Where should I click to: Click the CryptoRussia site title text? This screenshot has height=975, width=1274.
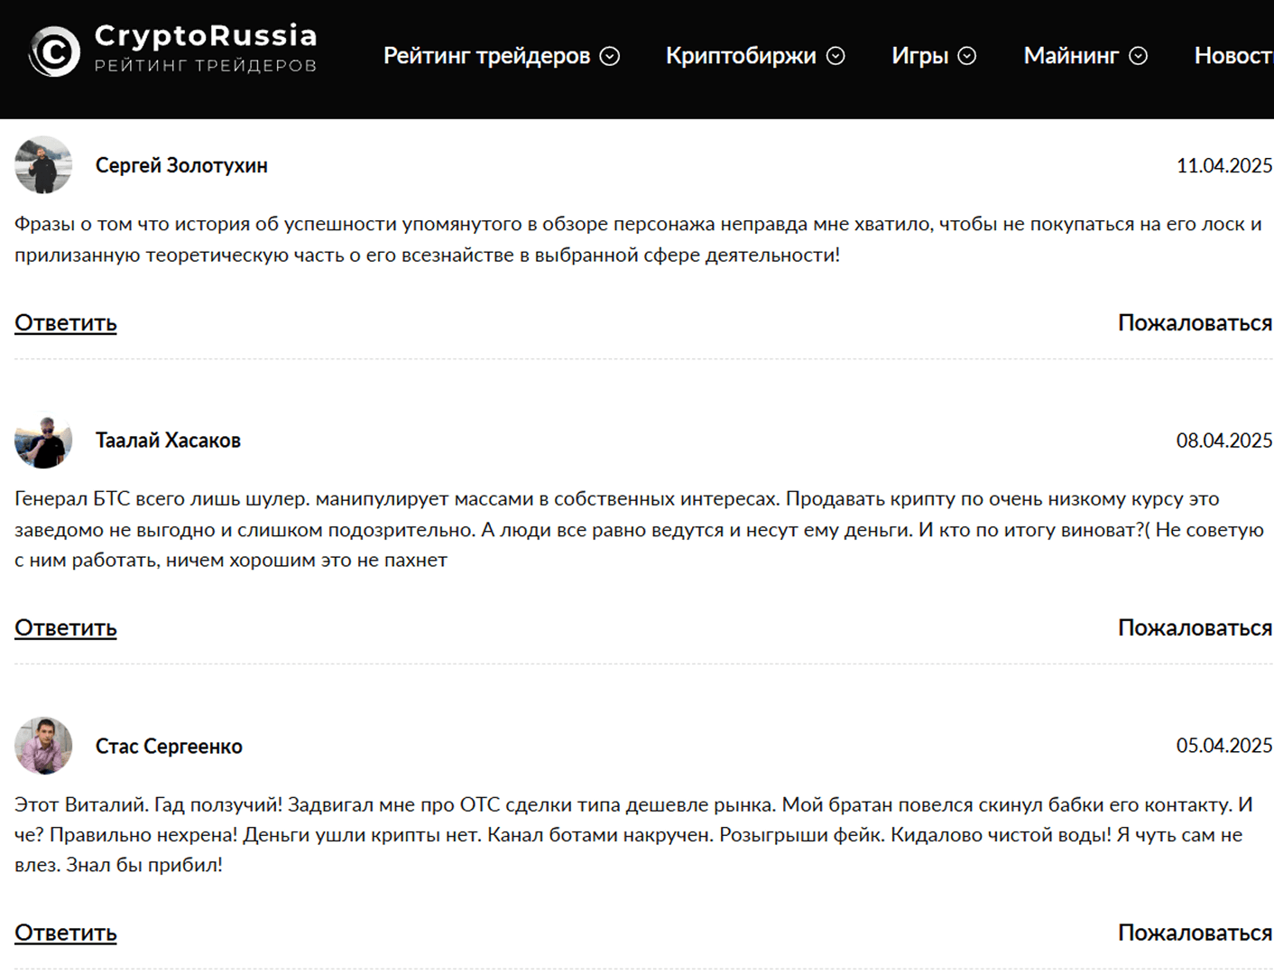tap(206, 36)
